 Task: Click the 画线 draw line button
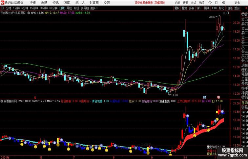[207, 8]
